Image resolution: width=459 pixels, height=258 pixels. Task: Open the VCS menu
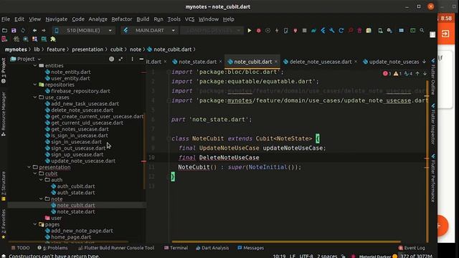click(189, 19)
